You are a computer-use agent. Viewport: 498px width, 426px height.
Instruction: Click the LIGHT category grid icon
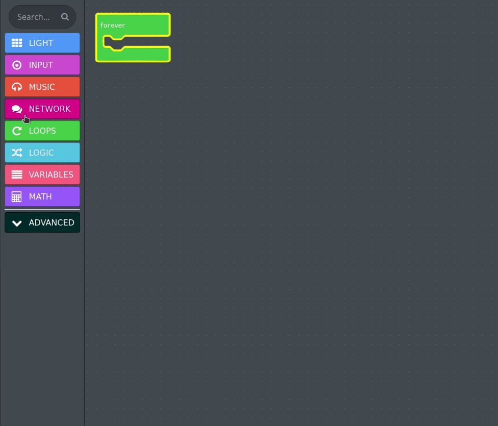[x=17, y=43]
